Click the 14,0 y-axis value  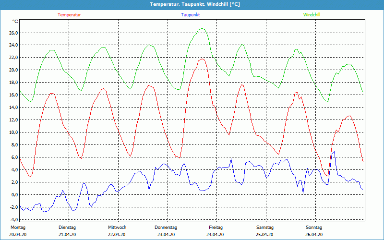14,108
